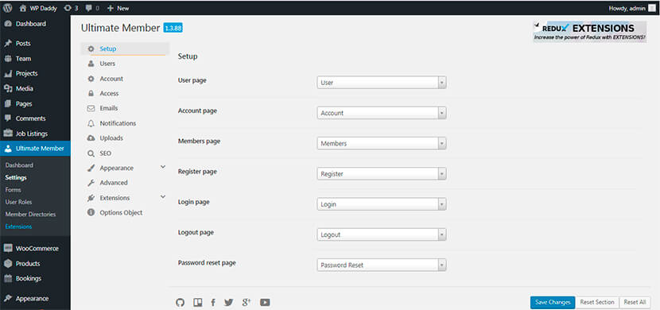This screenshot has height=310, width=660.
Task: Select the Uploads settings tab
Action: tap(126, 138)
